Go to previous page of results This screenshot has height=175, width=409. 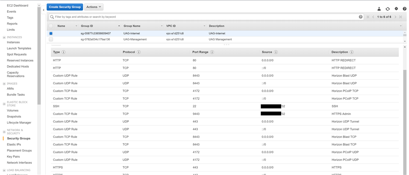(373, 17)
